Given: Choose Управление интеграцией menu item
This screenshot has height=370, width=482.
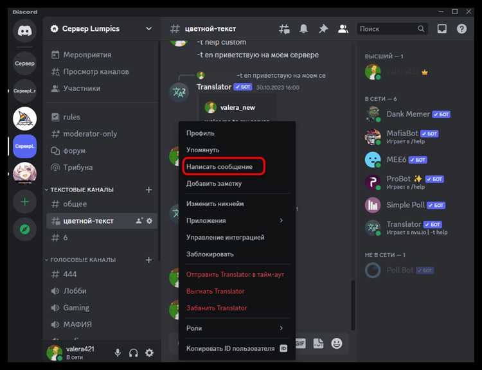Looking at the screenshot, I should coord(237,238).
